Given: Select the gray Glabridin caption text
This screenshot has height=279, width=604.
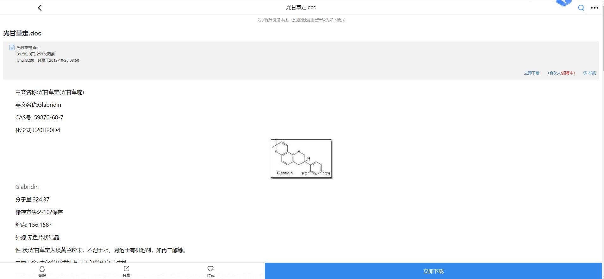Looking at the screenshot, I should [x=27, y=187].
